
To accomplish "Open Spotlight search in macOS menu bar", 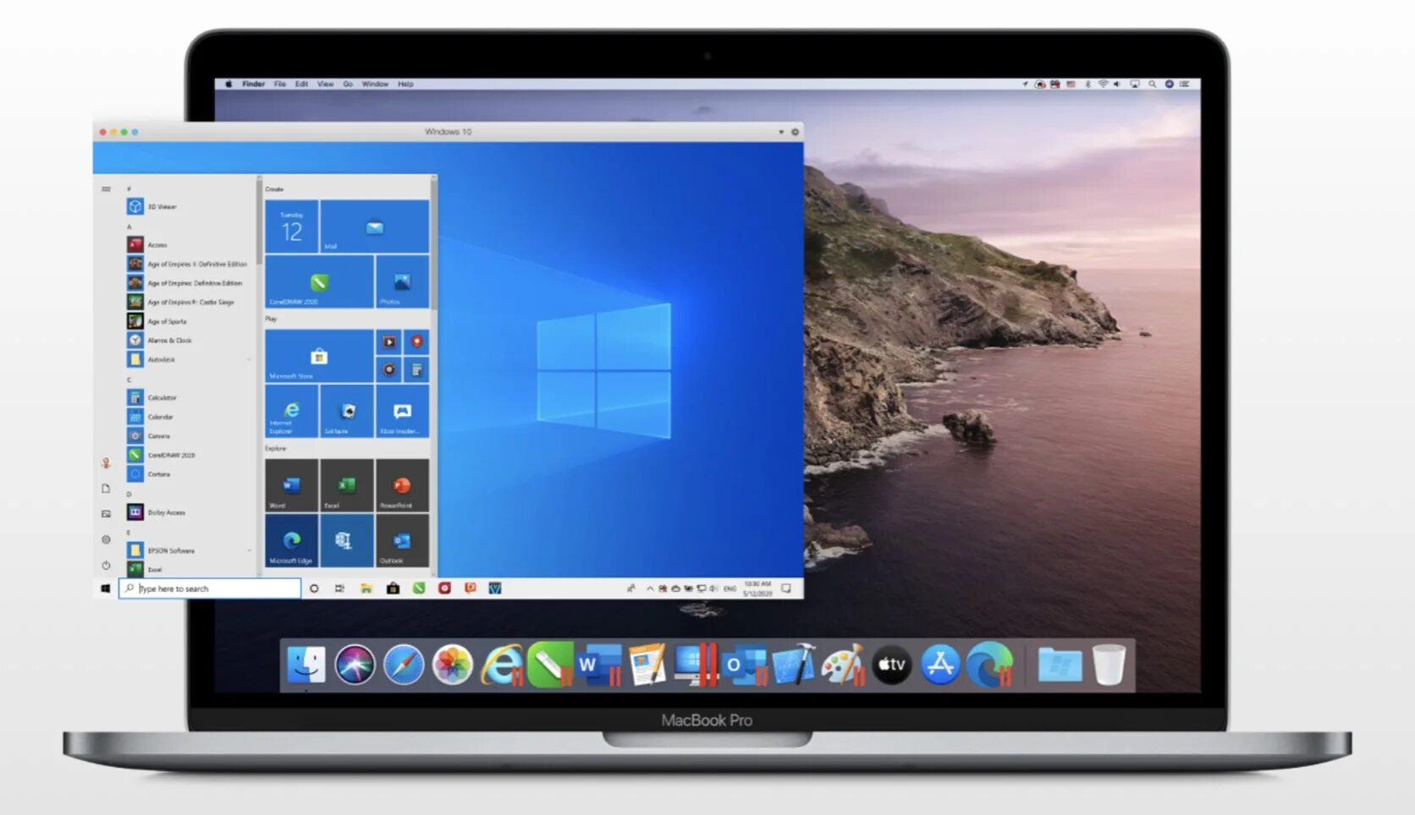I will (1152, 84).
